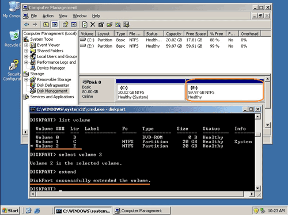Click the tray icon beside the clock
288x215 pixels.
coord(263,211)
